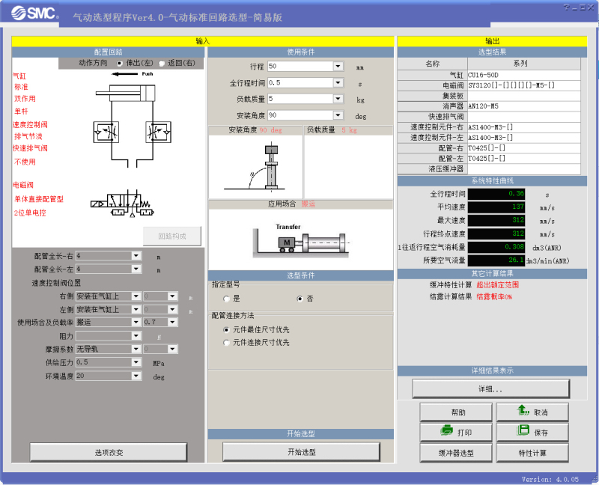Click silencer cell AN120-M5

pos(523,106)
